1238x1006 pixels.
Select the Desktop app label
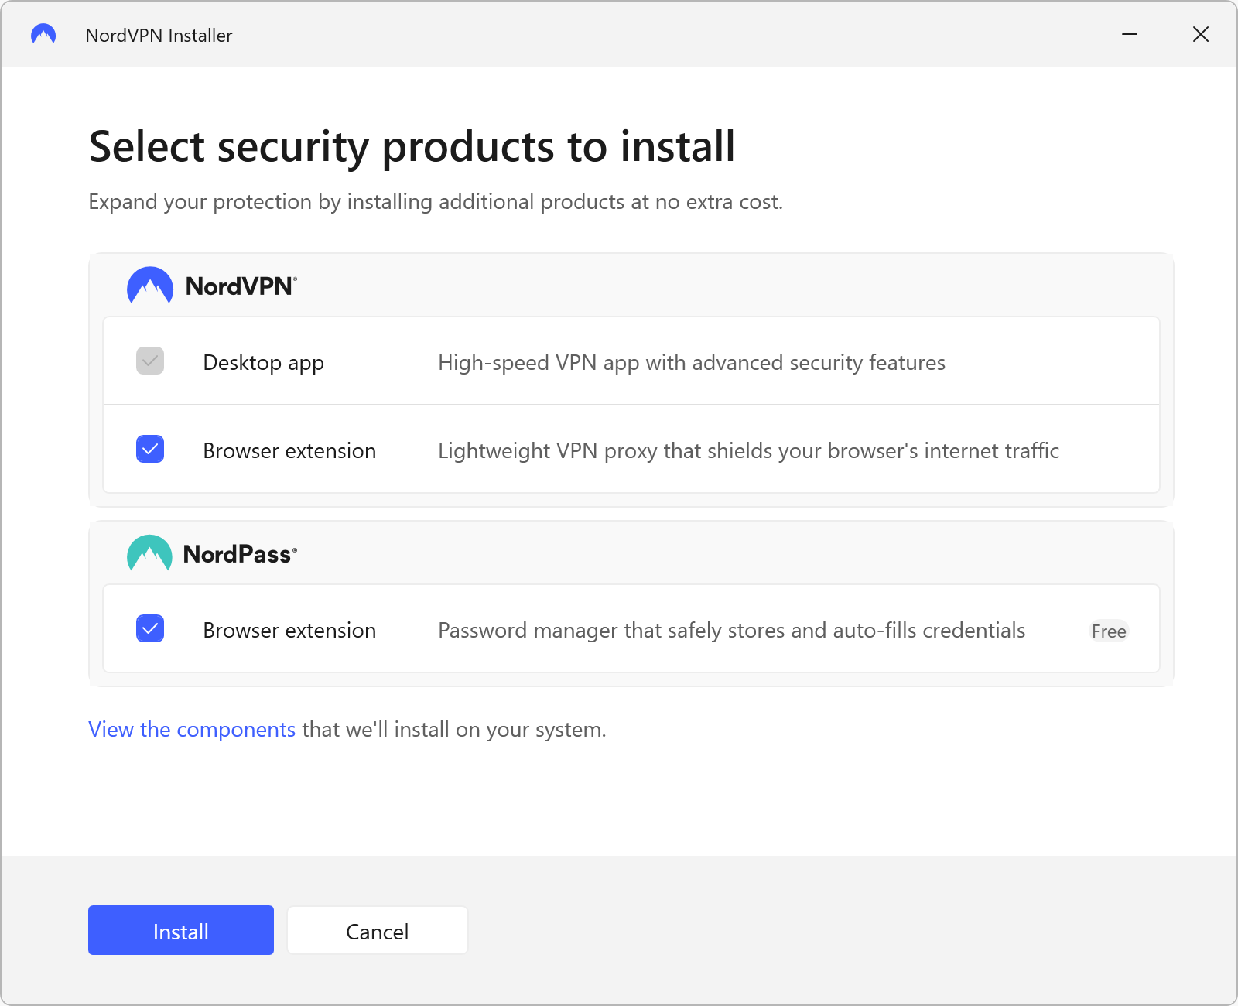click(x=264, y=363)
